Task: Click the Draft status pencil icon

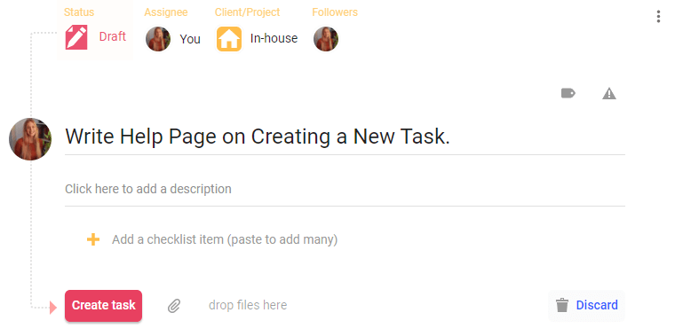Action: (x=76, y=37)
